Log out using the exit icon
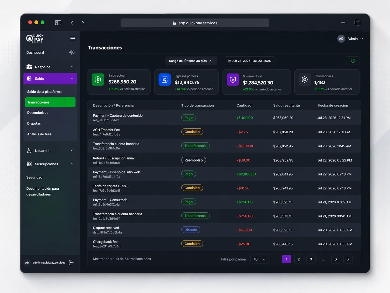390x293 pixels. (x=71, y=263)
